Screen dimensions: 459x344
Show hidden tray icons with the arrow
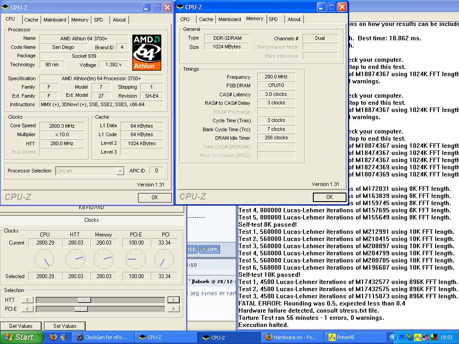tap(393, 337)
